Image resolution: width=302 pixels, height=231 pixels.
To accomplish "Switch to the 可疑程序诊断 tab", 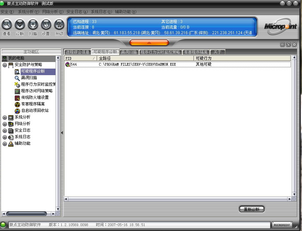I will tap(105, 52).
